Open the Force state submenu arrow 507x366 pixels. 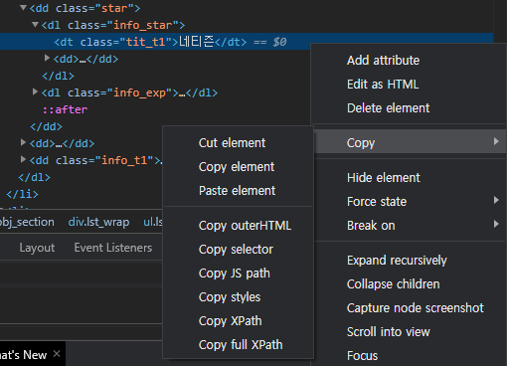pos(496,200)
